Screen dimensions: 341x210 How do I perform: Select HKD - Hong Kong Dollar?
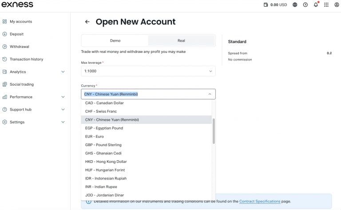(147, 162)
